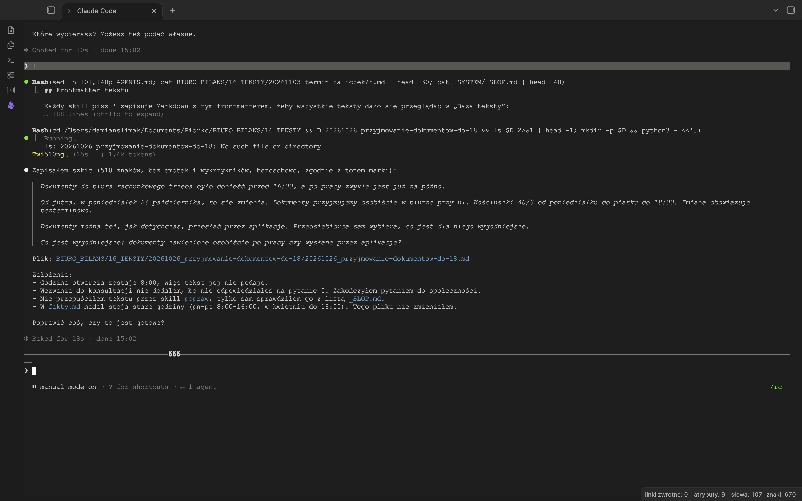Switch to the Claude Code tab
This screenshot has height=501, width=802.
coord(112,11)
